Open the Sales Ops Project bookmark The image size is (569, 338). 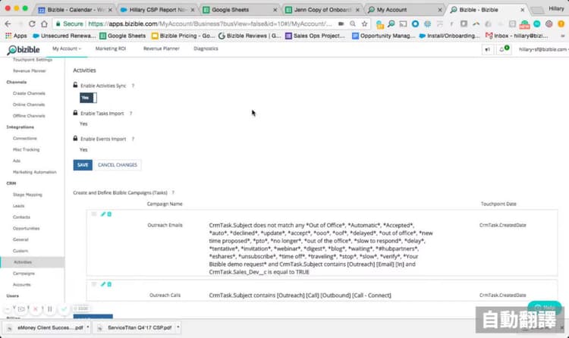pyautogui.click(x=315, y=36)
